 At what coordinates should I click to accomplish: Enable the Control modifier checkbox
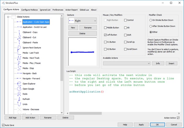coord(125,20)
